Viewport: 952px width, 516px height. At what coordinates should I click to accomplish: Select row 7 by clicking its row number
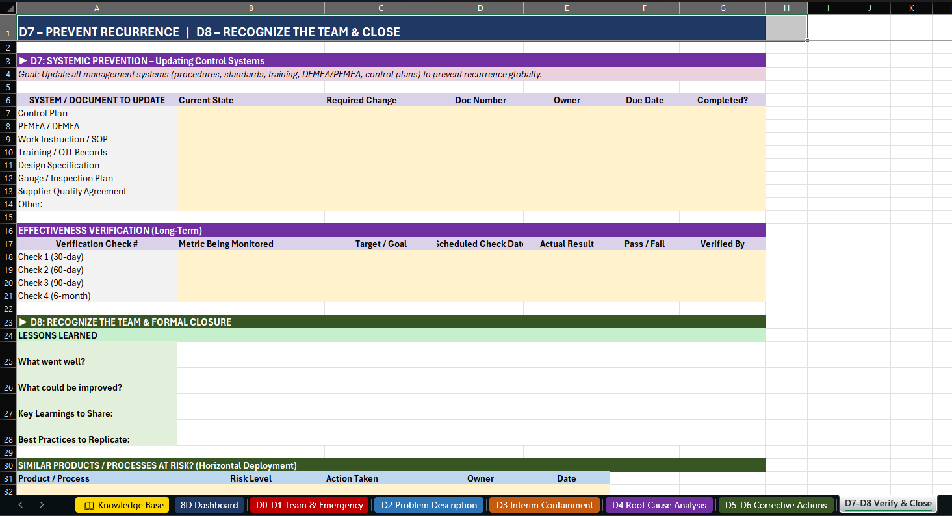tap(8, 113)
